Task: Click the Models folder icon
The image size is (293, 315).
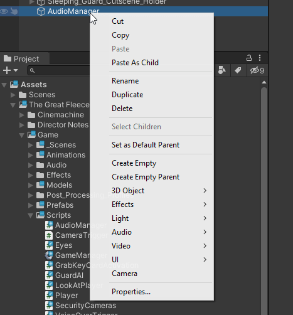Action: coord(40,184)
